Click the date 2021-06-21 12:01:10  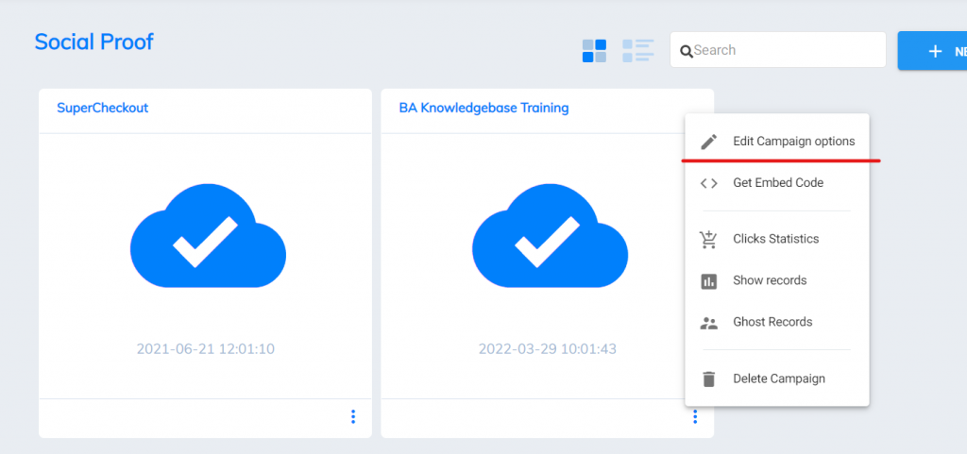205,349
